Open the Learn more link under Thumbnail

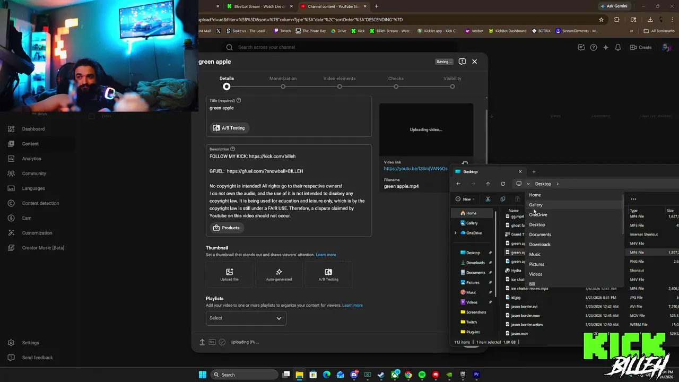326,255
